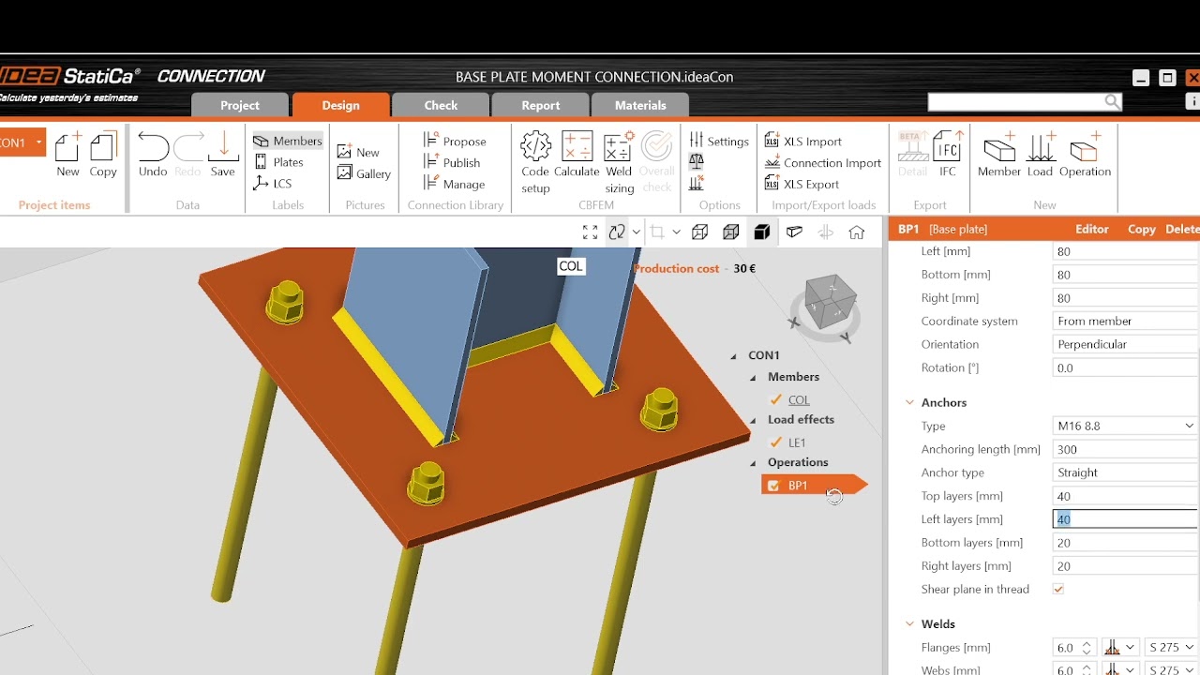Viewport: 1200px width, 675px height.
Task: Save the connection with Save icon
Action: point(223,155)
